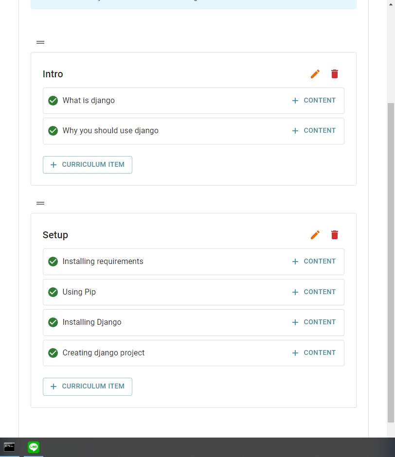395x457 pixels.
Task: Edit the Intro section with pencil icon
Action: click(x=315, y=74)
